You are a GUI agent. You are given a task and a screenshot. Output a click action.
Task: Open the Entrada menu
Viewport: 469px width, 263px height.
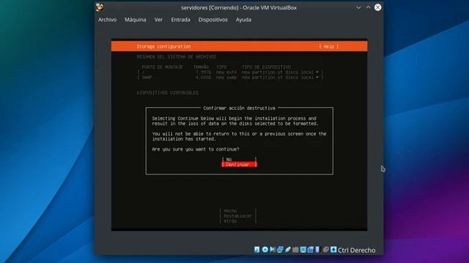[x=181, y=20]
